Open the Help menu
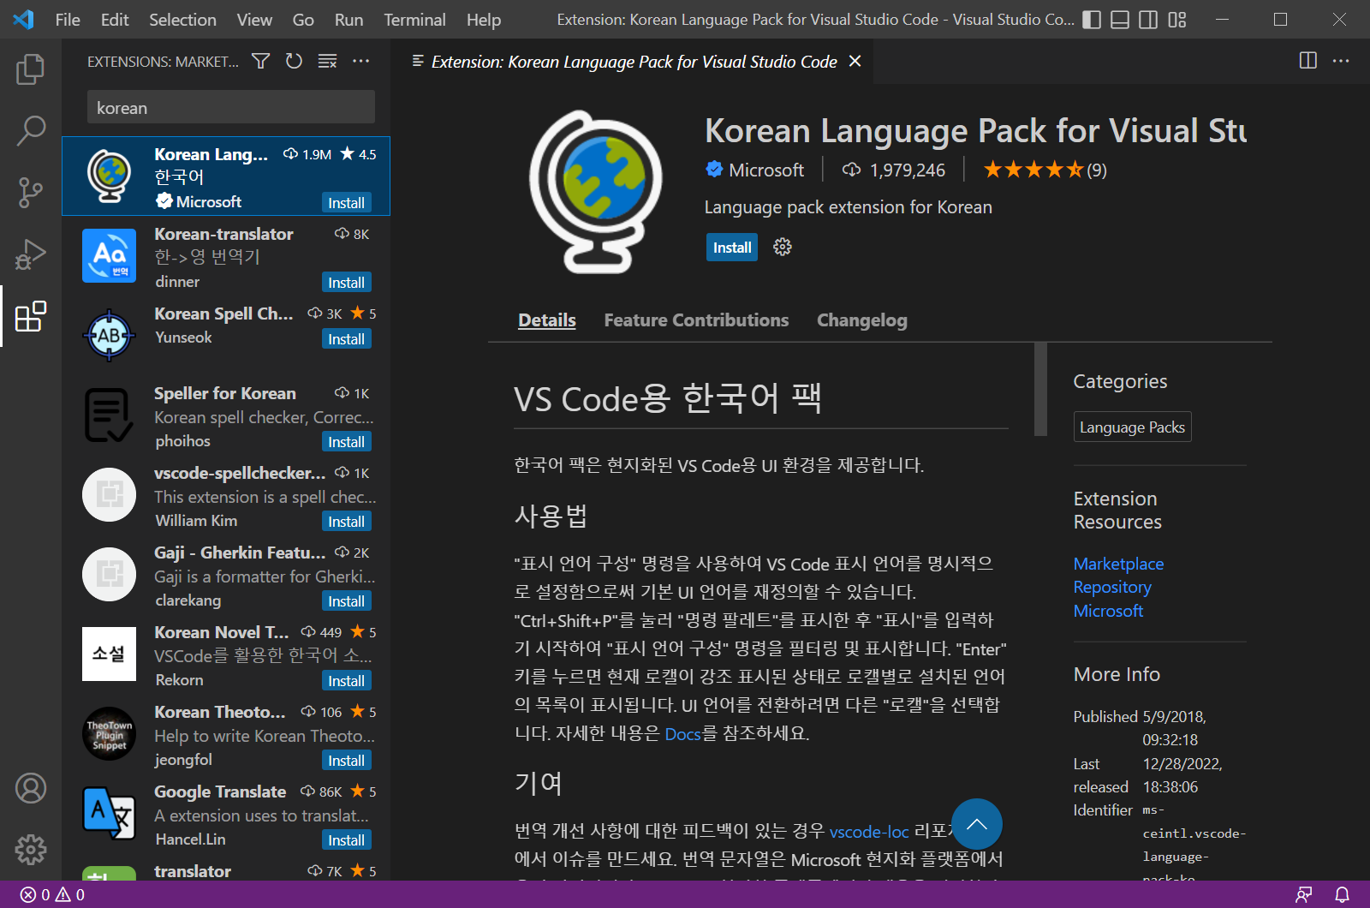This screenshot has width=1370, height=908. (484, 20)
